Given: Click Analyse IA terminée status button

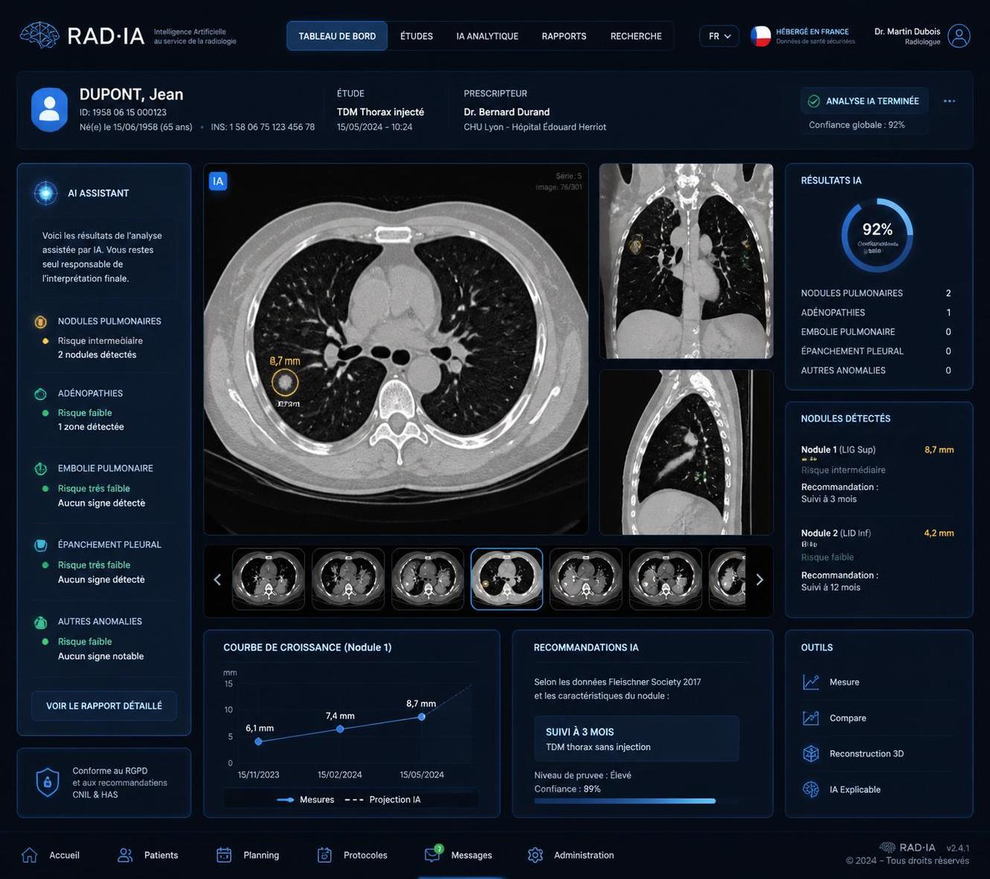Looking at the screenshot, I should [x=864, y=101].
